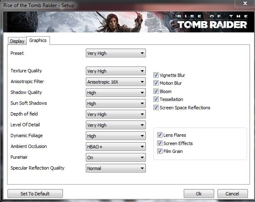Open the PureHair dropdown

[115, 158]
